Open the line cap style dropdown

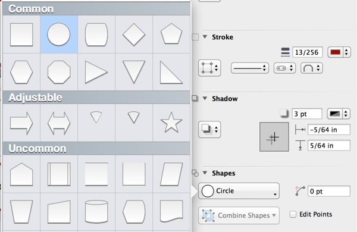pos(284,68)
